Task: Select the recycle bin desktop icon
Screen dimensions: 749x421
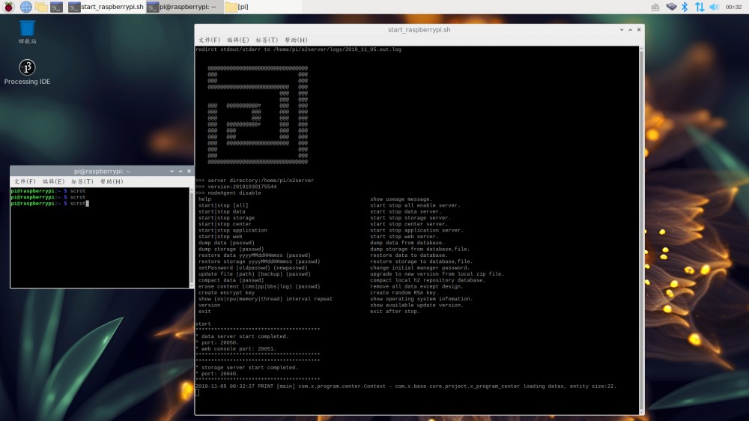Action: (x=27, y=32)
